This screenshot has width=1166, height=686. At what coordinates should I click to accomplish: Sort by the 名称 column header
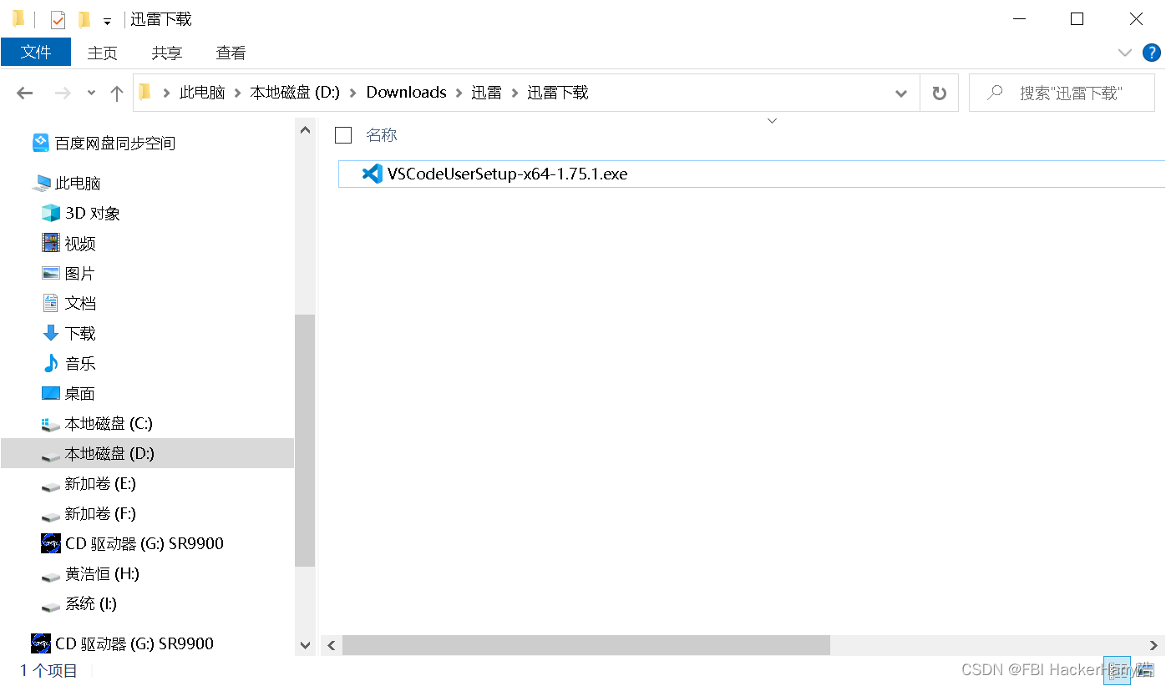[x=382, y=135]
